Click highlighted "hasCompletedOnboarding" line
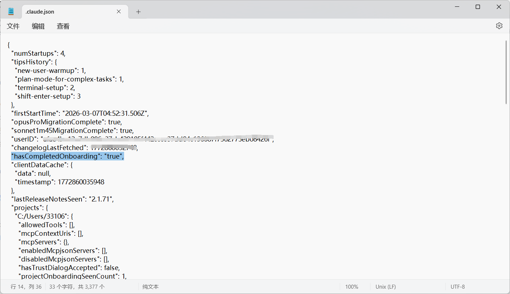 click(68, 156)
